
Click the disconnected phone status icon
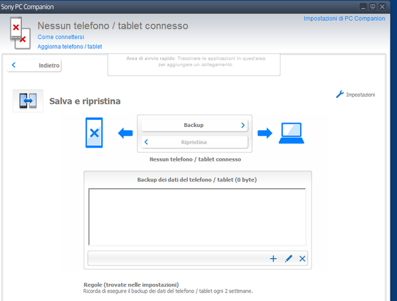(20, 33)
